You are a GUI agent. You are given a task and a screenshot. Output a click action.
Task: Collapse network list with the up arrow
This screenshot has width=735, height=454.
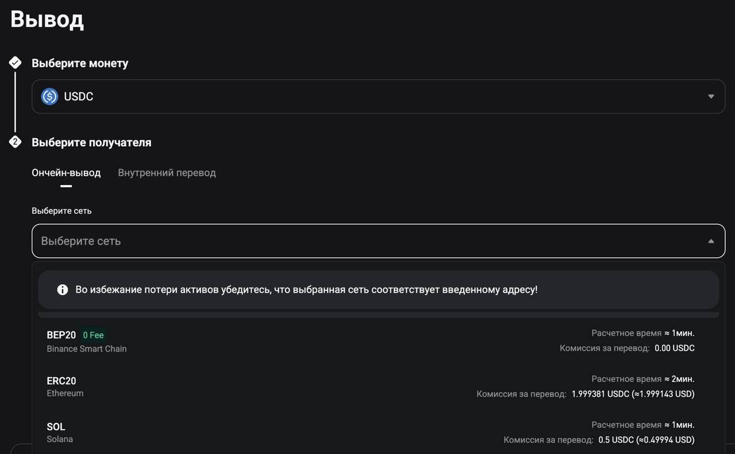coord(711,241)
